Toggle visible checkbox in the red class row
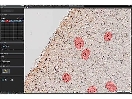 point(20,22)
